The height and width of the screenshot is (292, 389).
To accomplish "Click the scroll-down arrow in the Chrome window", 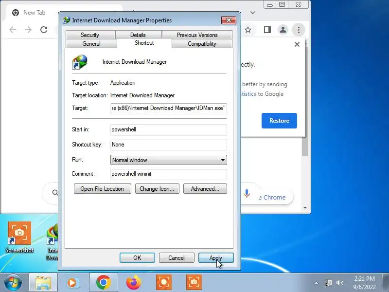I will (x=305, y=208).
